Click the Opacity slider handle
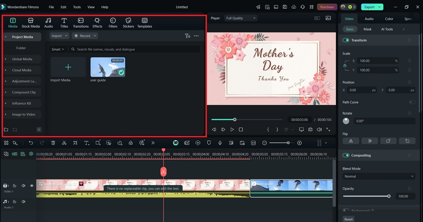This screenshot has width=423, height=222. [x=389, y=196]
